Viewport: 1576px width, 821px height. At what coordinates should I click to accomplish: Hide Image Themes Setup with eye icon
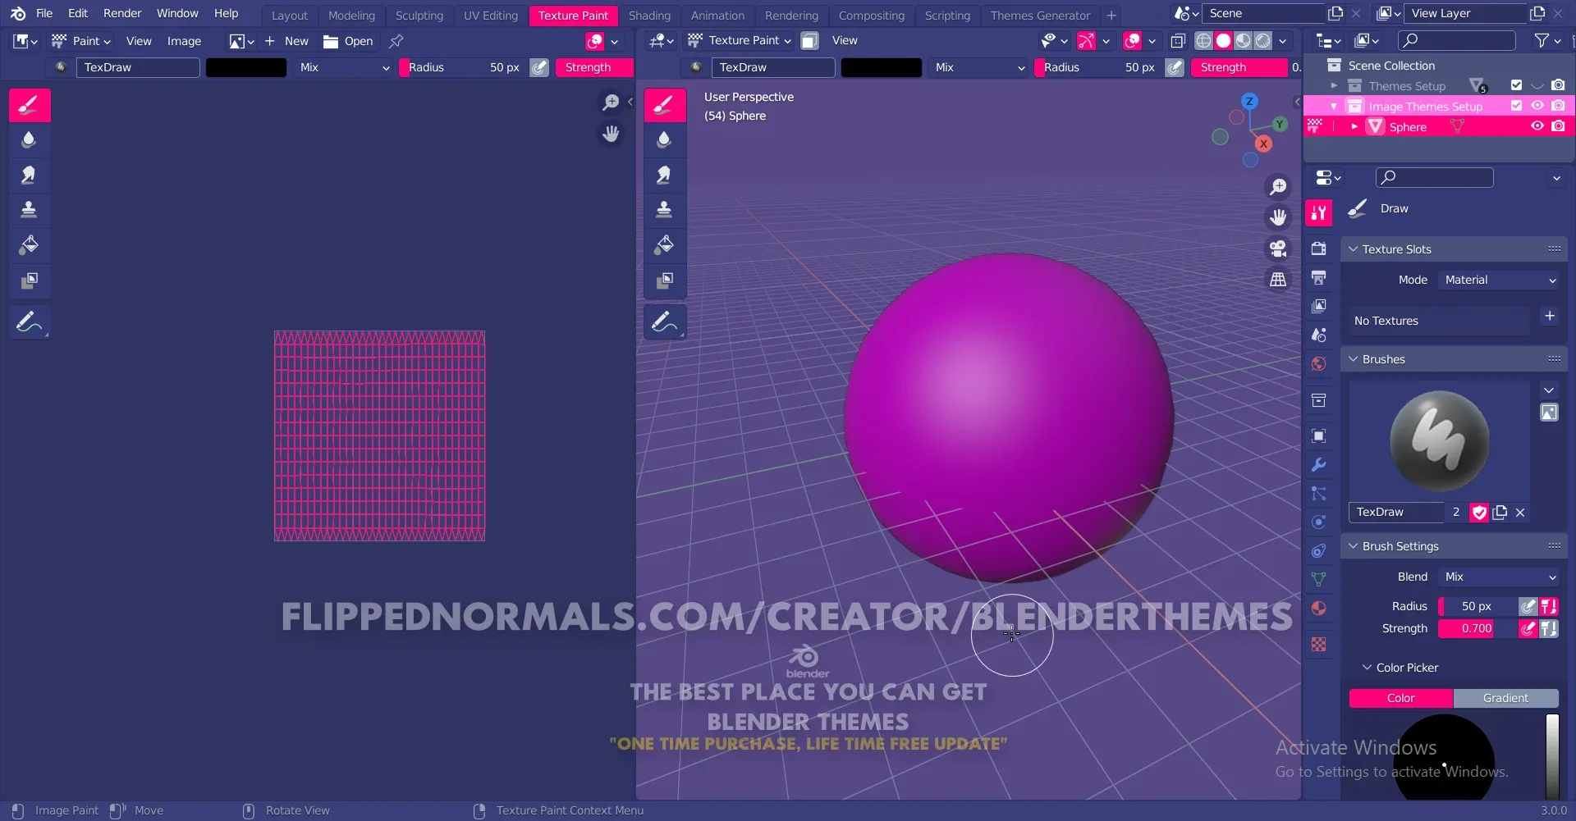coord(1537,106)
